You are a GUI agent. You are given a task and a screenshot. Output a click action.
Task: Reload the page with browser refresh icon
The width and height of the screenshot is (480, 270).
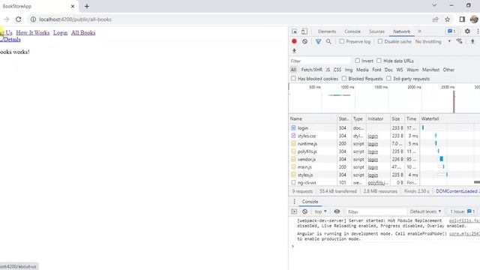(x=18, y=19)
